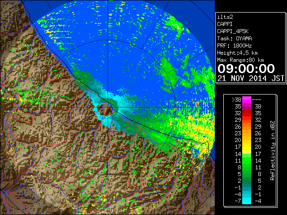Pick the red 32–35 dBZ legend color
Viewport: 287px width, 215px height.
(x=247, y=113)
